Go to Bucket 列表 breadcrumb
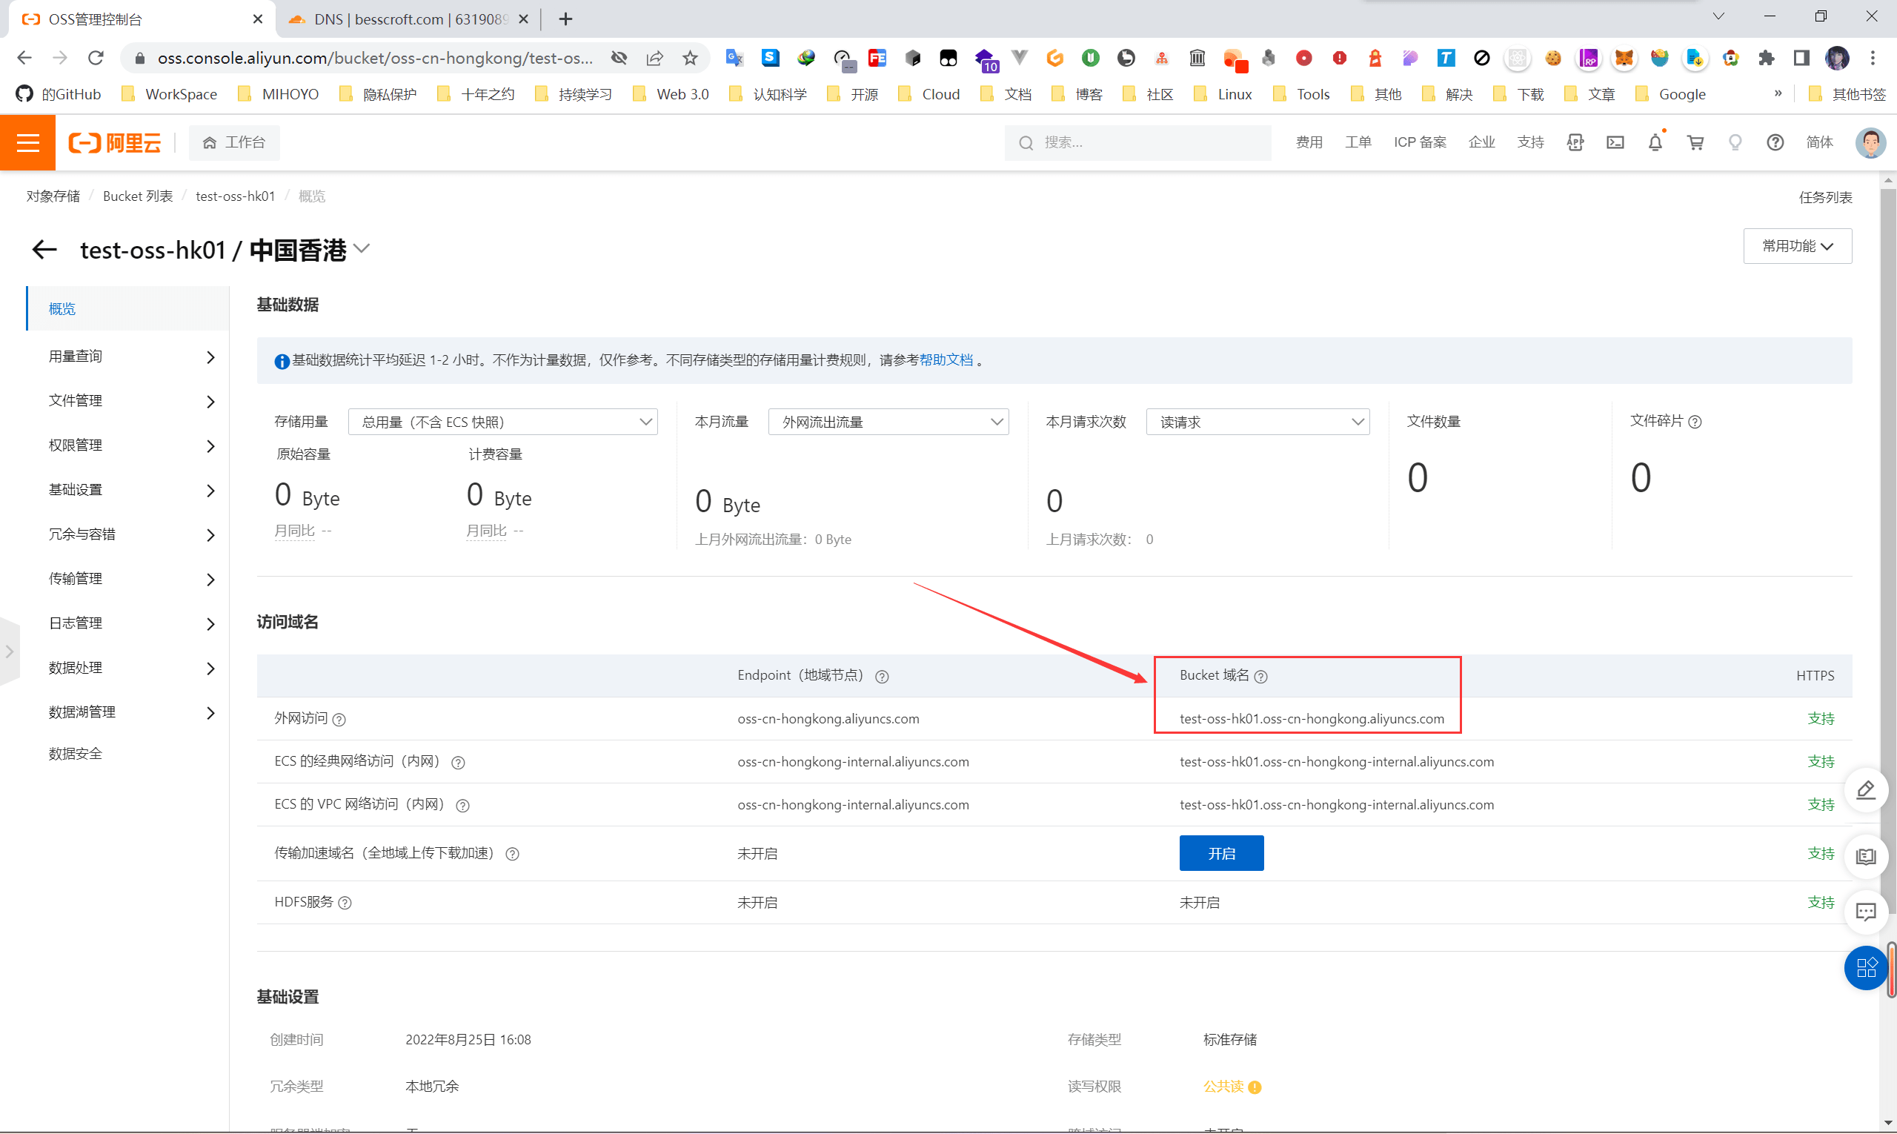Image resolution: width=1897 pixels, height=1134 pixels. point(138,196)
